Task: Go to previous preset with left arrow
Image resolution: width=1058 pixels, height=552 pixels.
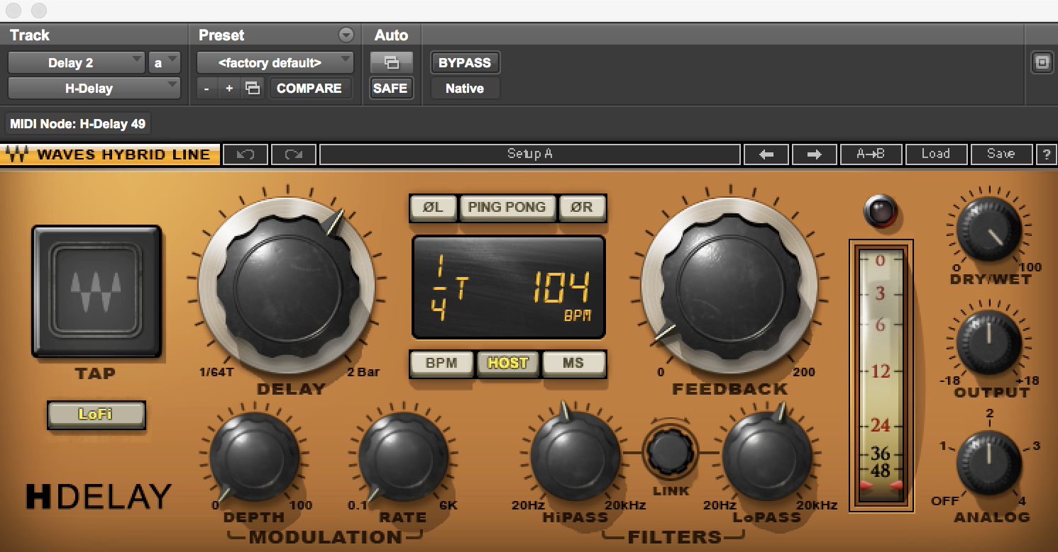Action: point(766,154)
